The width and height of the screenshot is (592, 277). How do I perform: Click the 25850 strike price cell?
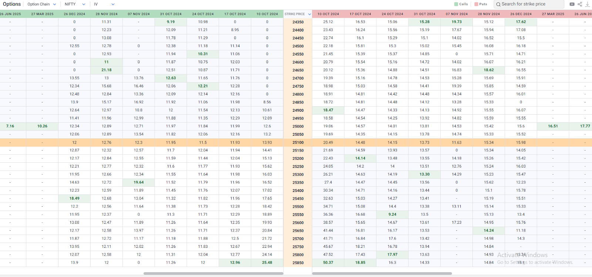pyautogui.click(x=298, y=263)
